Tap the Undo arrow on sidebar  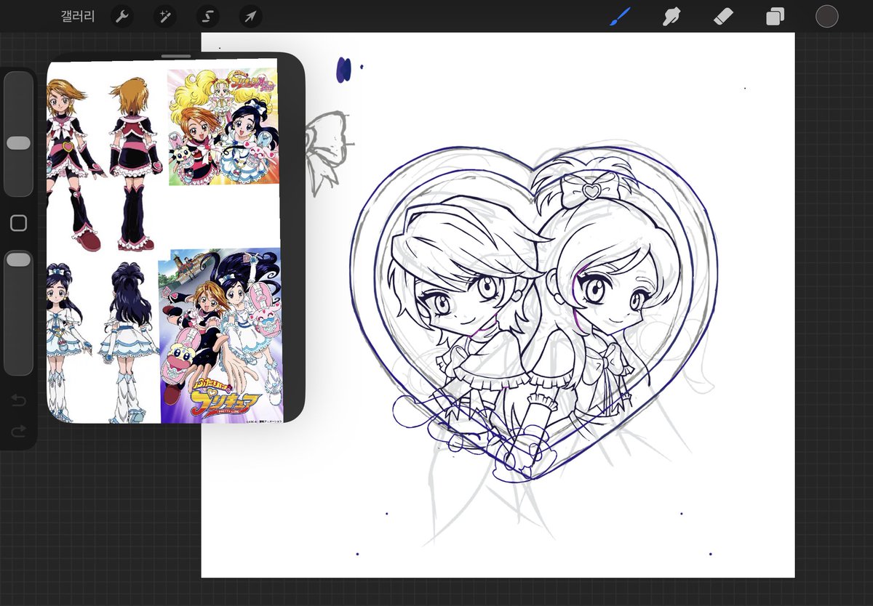18,400
